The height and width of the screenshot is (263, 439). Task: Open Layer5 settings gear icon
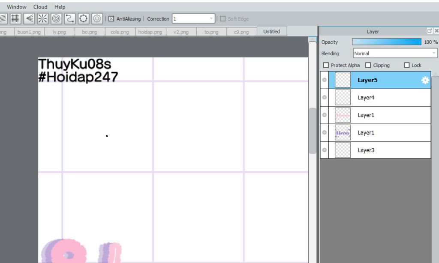425,80
